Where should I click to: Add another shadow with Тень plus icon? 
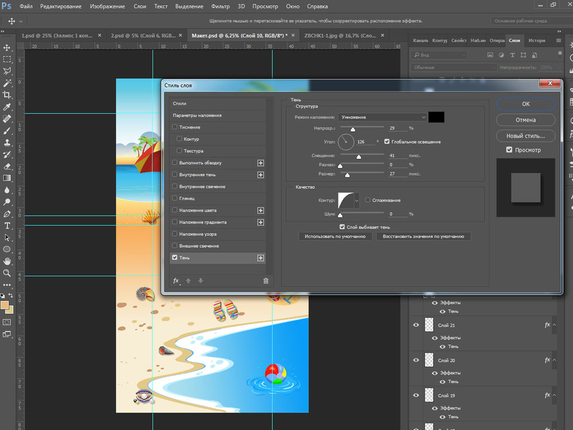click(x=261, y=258)
